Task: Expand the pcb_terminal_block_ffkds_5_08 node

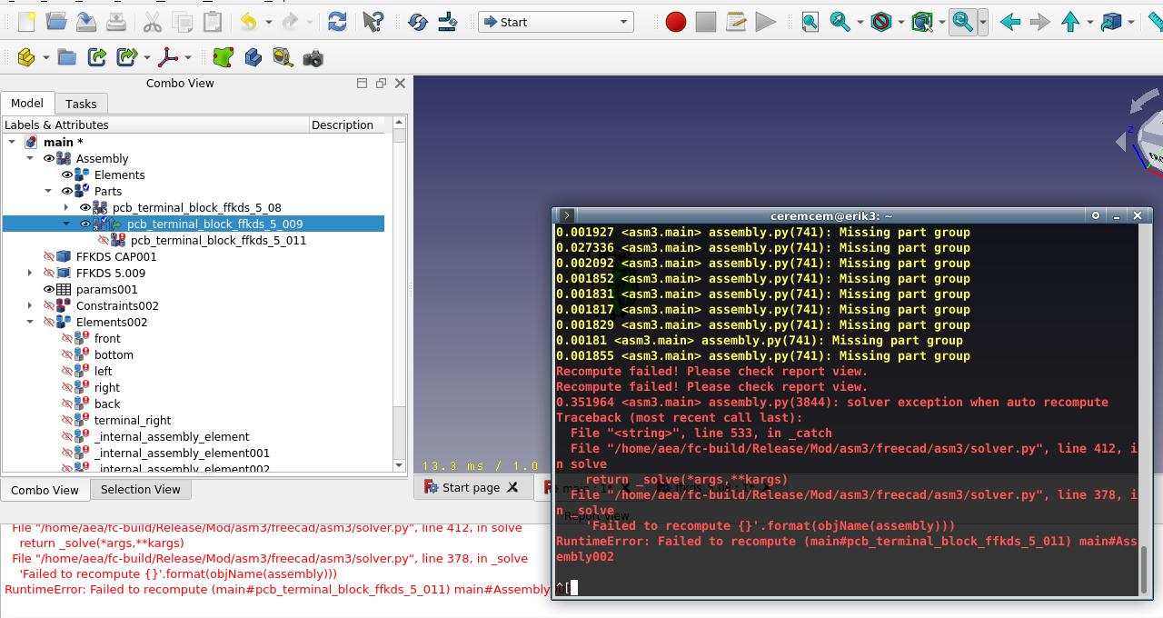Action: coord(65,207)
